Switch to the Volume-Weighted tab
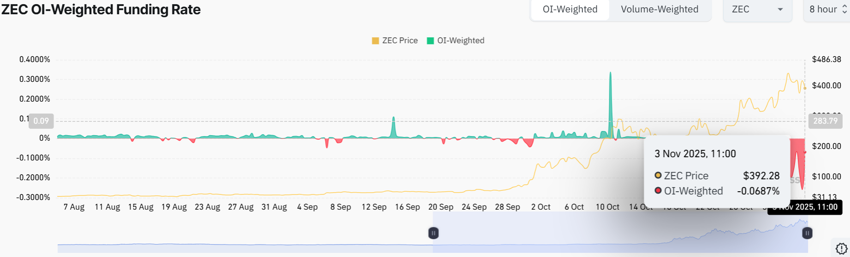This screenshot has width=850, height=257. tap(659, 10)
